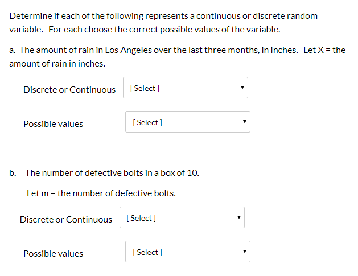Click the arrow on bolts question's Discrete or Continuous select
This screenshot has width=358, height=276.
(239, 217)
